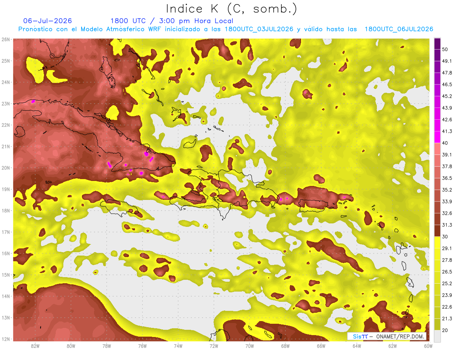Click the latitude label '25N'
455x351 pixels.
coord(6,61)
